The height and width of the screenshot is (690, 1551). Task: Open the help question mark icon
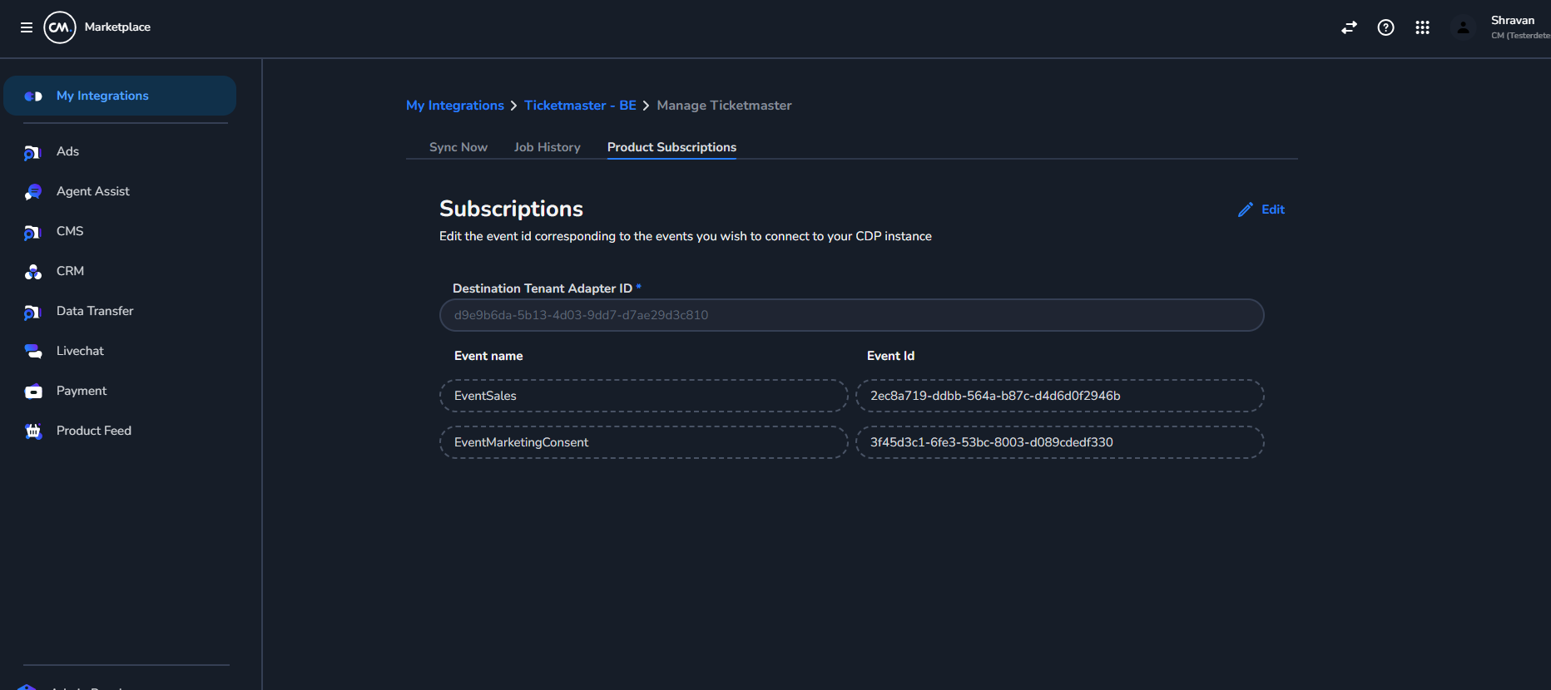[x=1385, y=27]
